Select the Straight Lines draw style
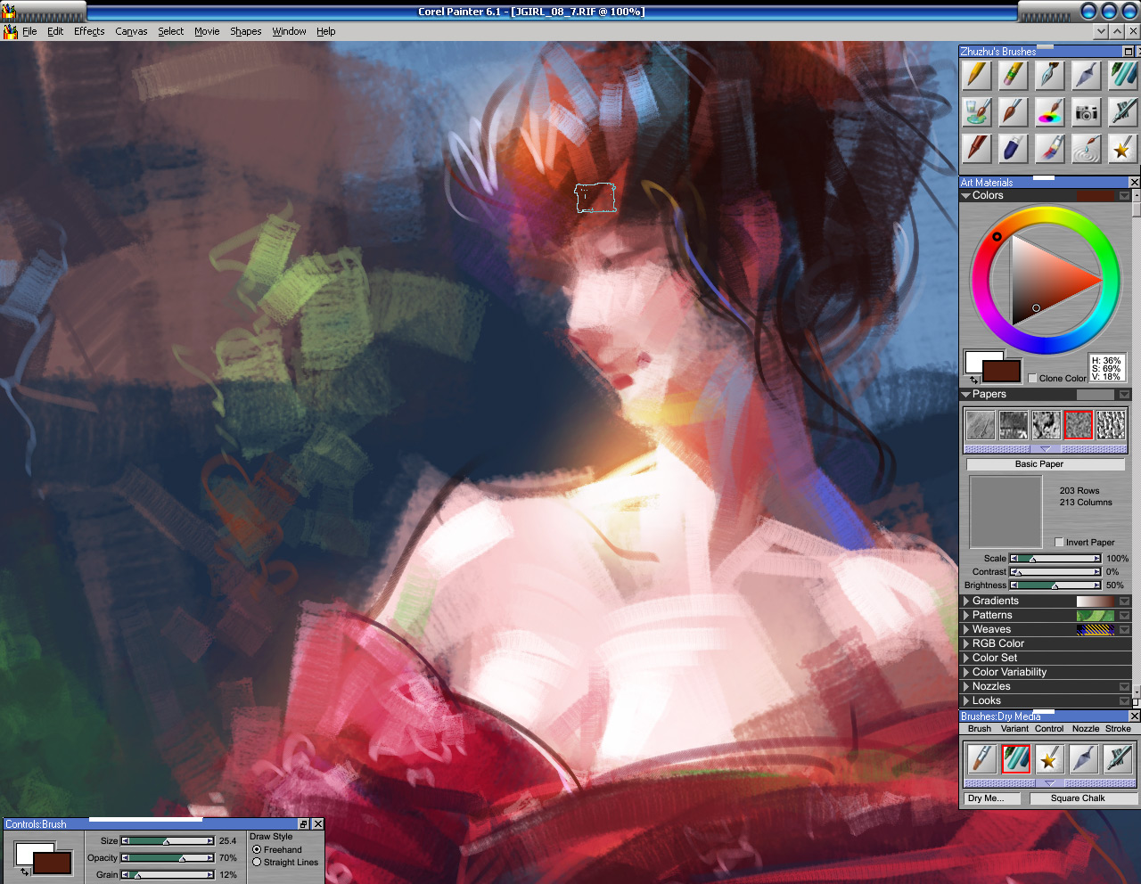The width and height of the screenshot is (1141, 884). click(x=257, y=863)
